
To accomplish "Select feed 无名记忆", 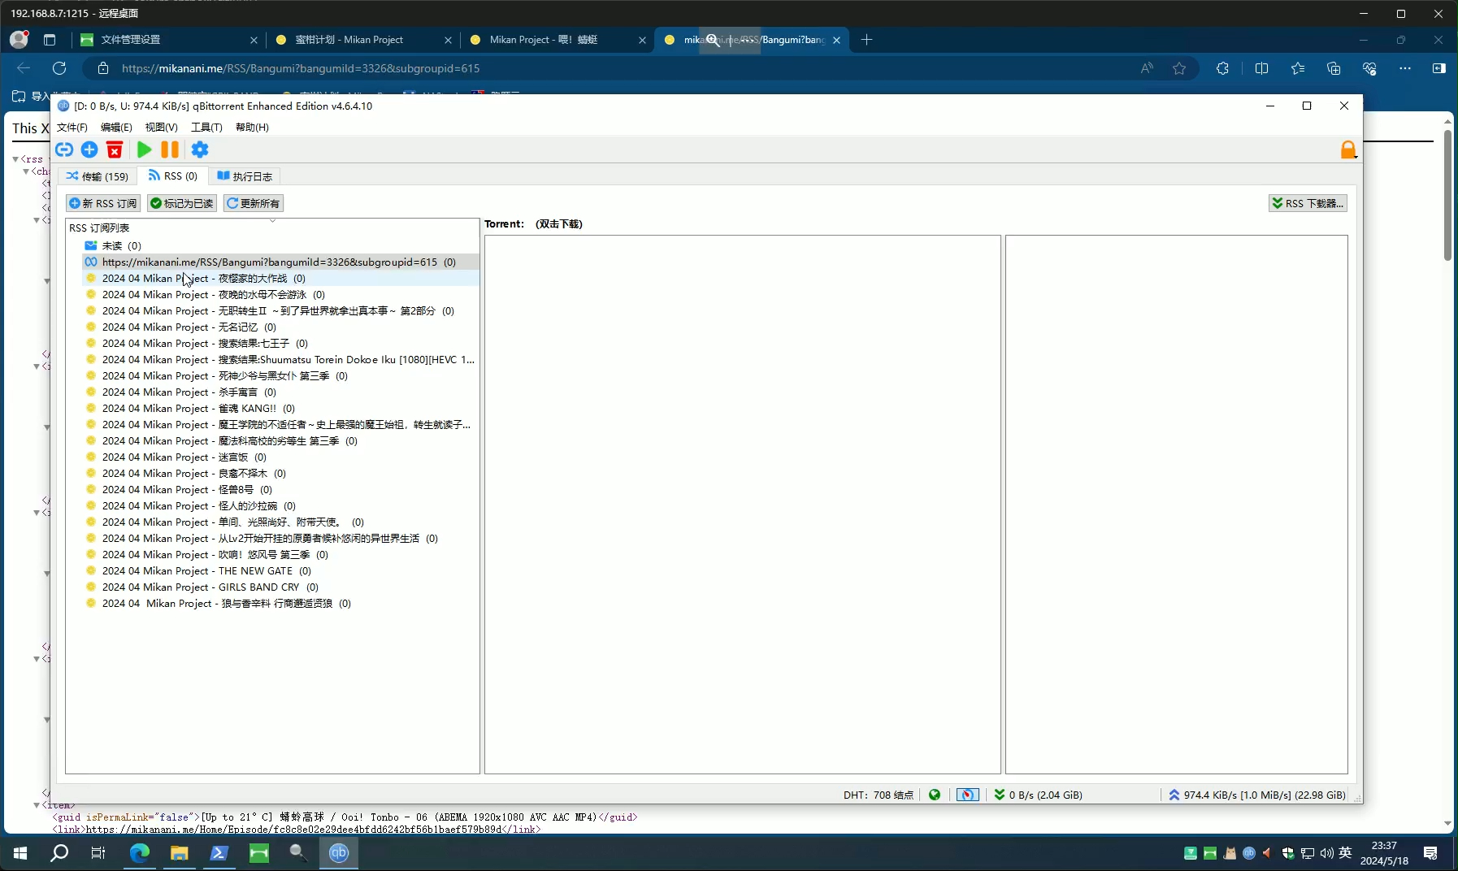I will [x=280, y=327].
